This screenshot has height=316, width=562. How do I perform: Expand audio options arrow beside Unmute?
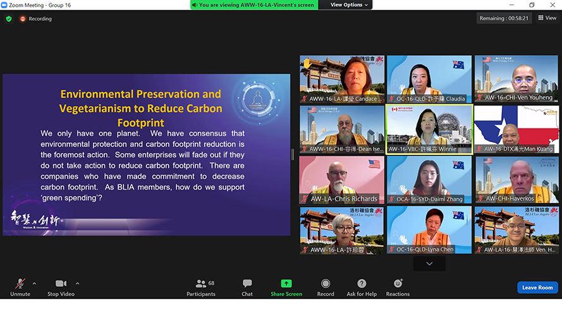pyautogui.click(x=34, y=283)
